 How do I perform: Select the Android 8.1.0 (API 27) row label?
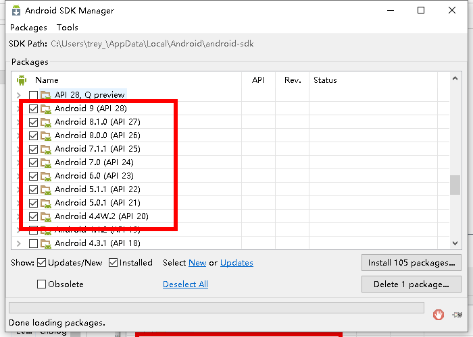pos(97,122)
